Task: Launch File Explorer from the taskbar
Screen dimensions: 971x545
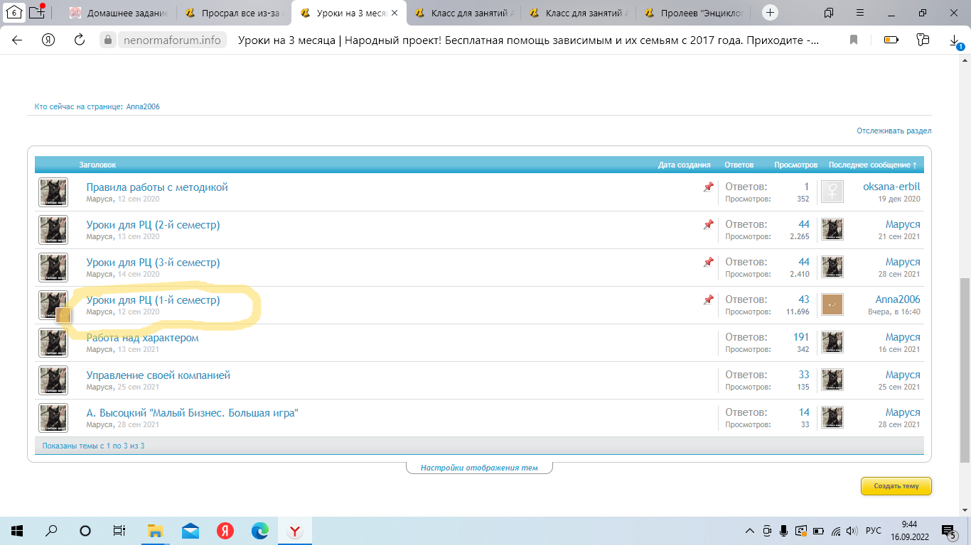Action: [155, 531]
